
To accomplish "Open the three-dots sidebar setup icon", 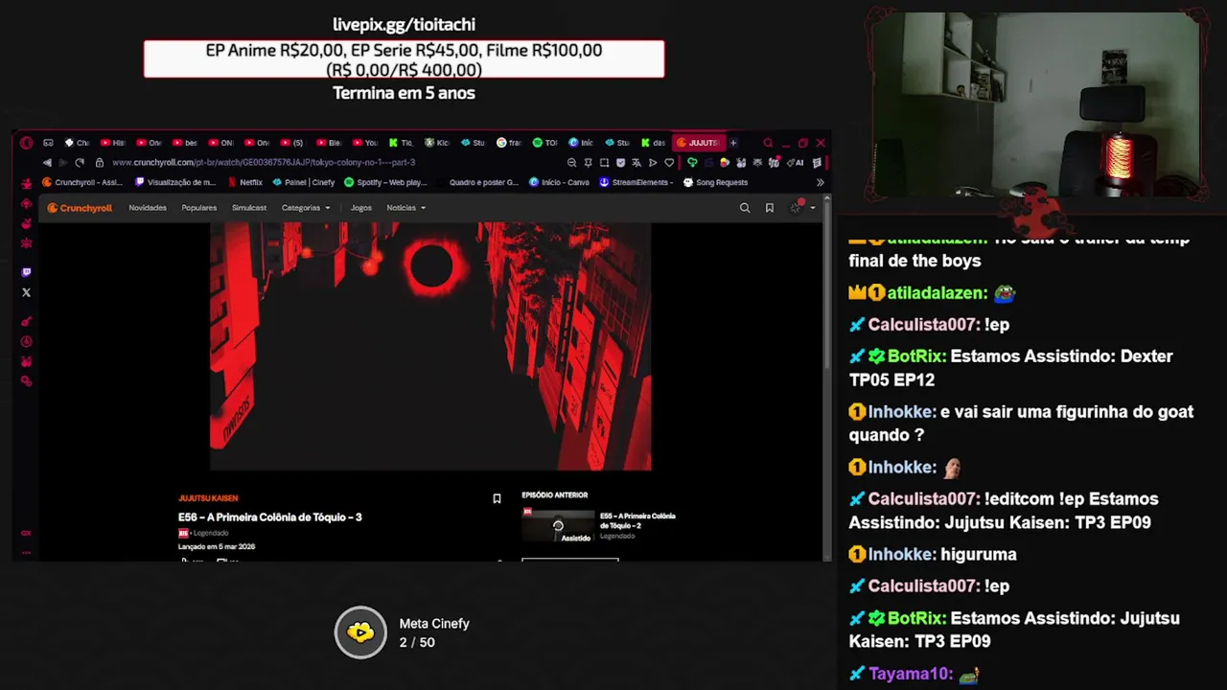I will click(x=26, y=551).
